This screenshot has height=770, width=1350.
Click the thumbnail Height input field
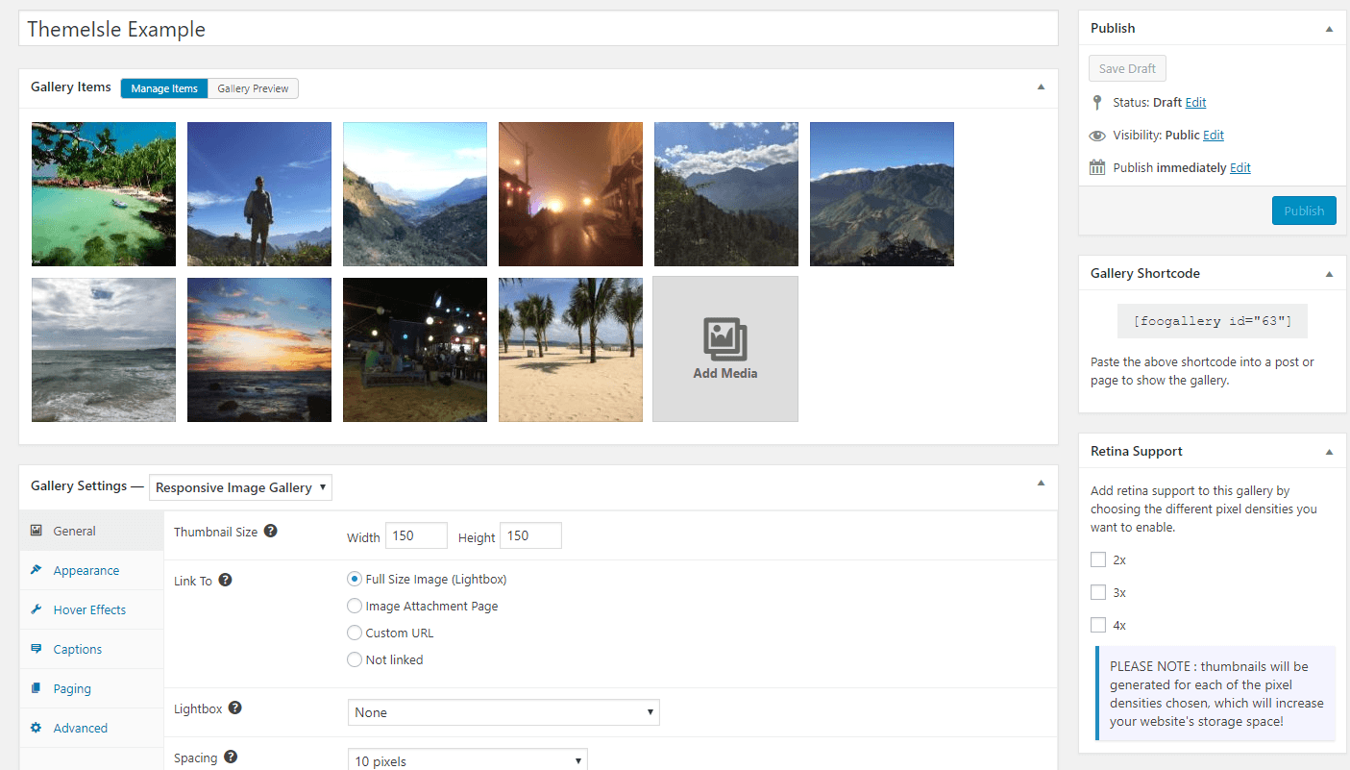[x=530, y=535]
